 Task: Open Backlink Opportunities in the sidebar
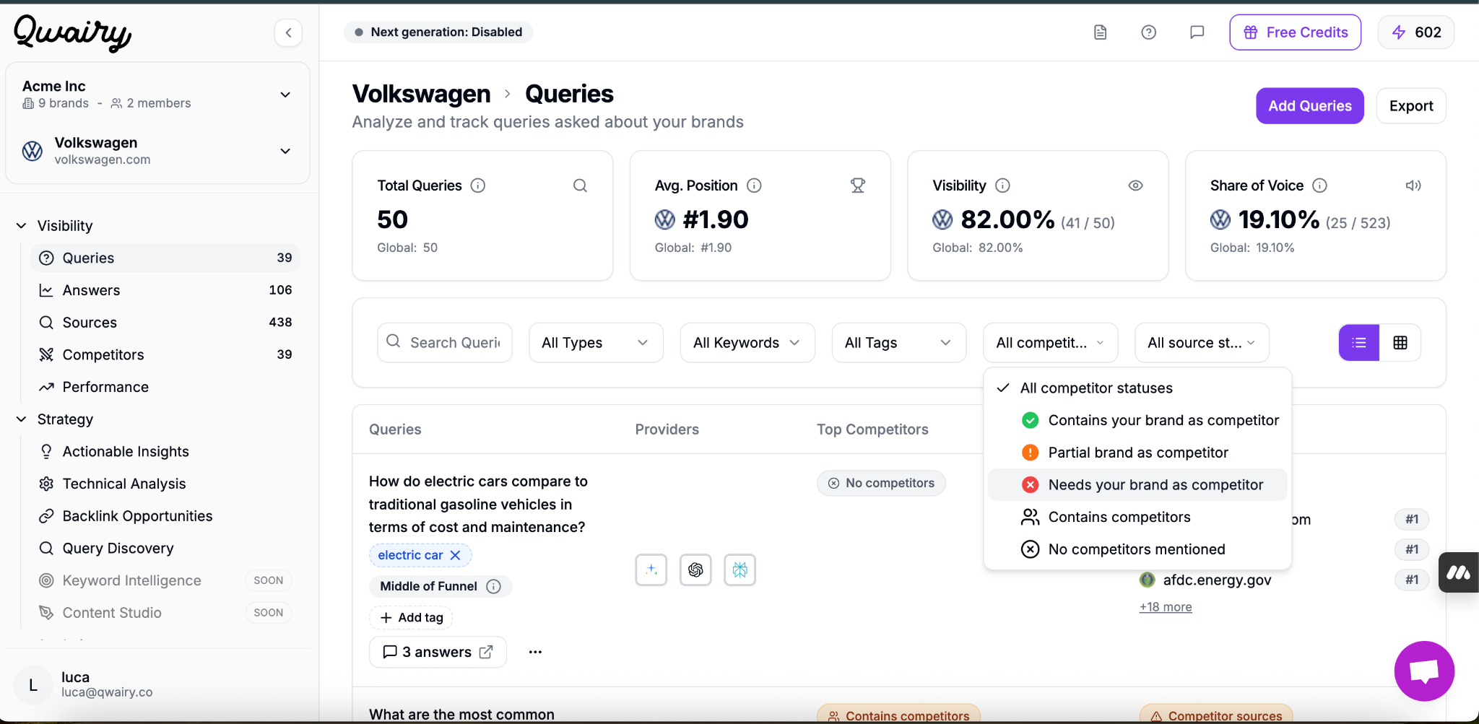pos(165,516)
